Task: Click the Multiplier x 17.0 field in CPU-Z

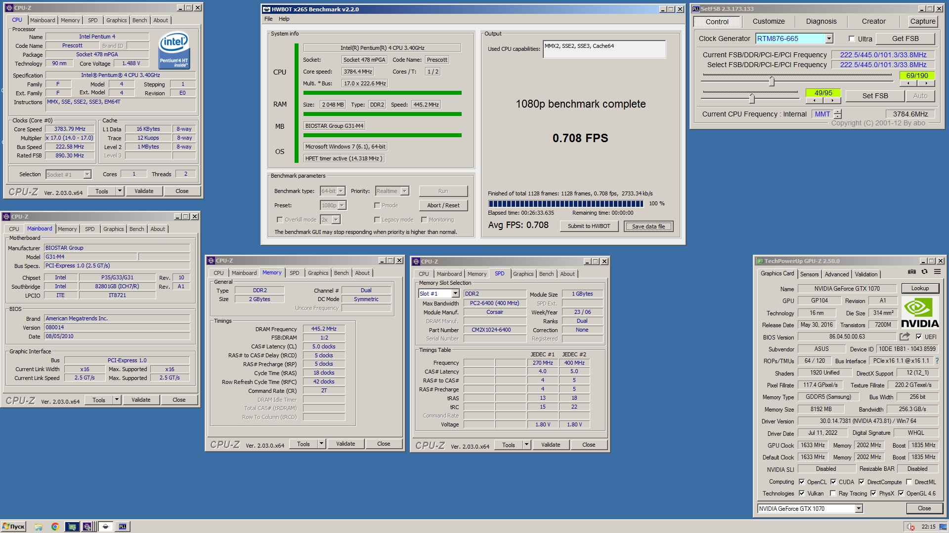Action: [x=69, y=138]
